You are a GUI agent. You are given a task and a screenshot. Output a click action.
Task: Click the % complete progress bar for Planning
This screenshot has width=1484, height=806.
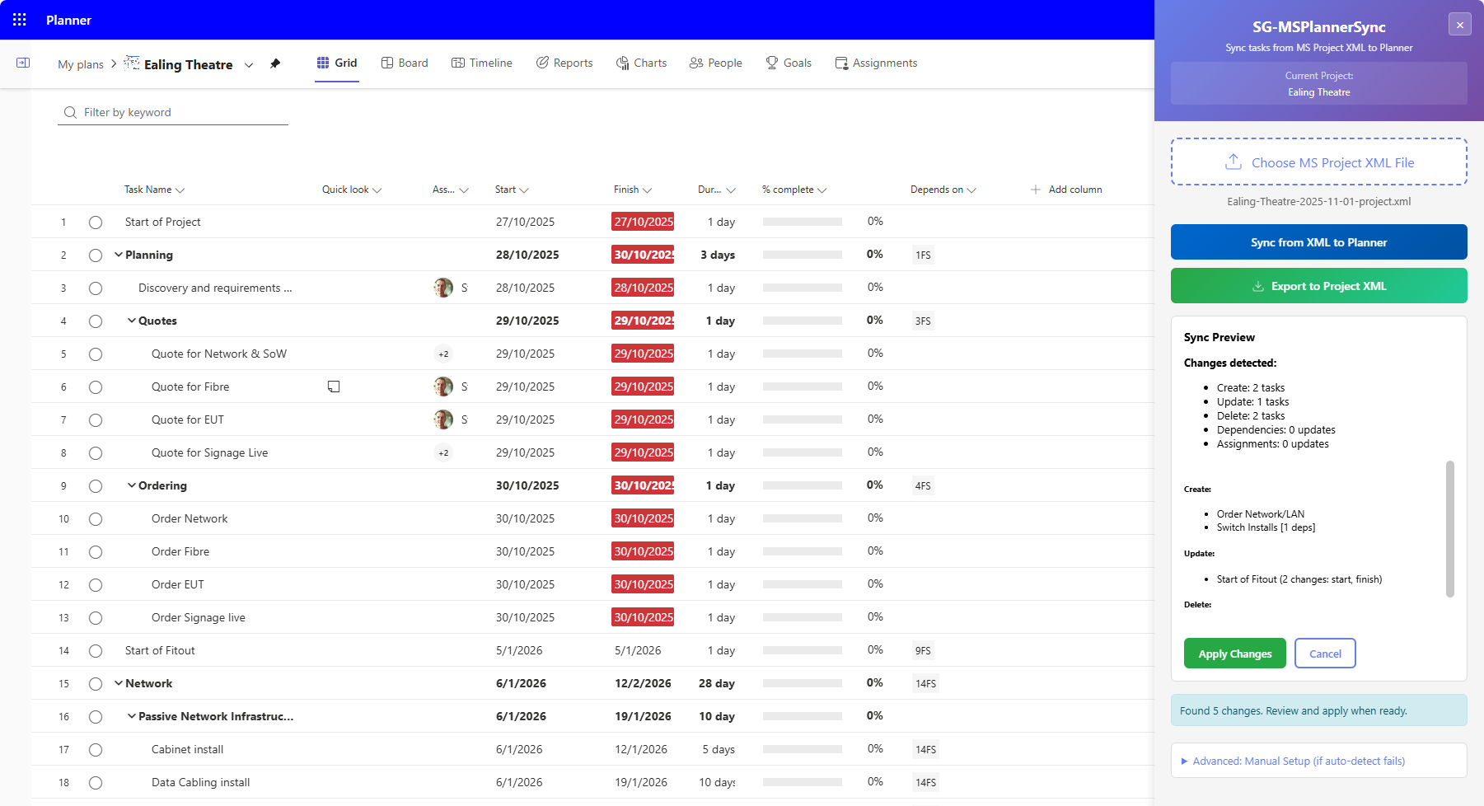pos(802,255)
